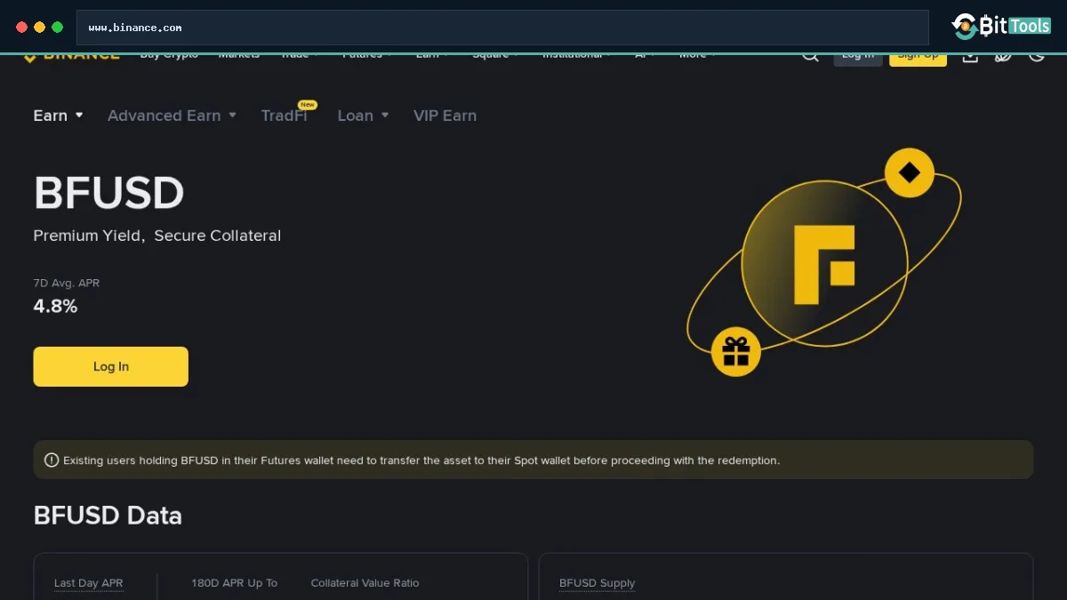Click the BitTools logo
This screenshot has width=1067, height=600.
pyautogui.click(x=1001, y=26)
